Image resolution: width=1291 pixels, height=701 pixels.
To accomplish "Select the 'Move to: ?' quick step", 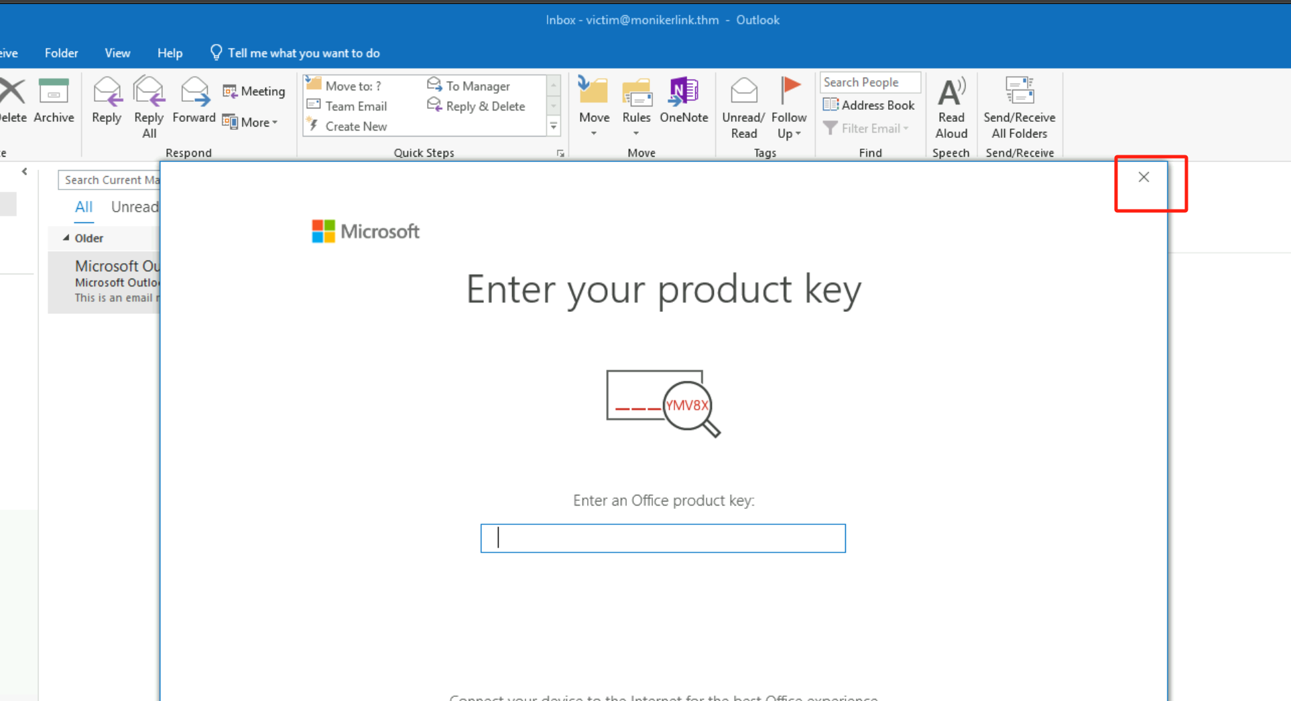I will 345,86.
